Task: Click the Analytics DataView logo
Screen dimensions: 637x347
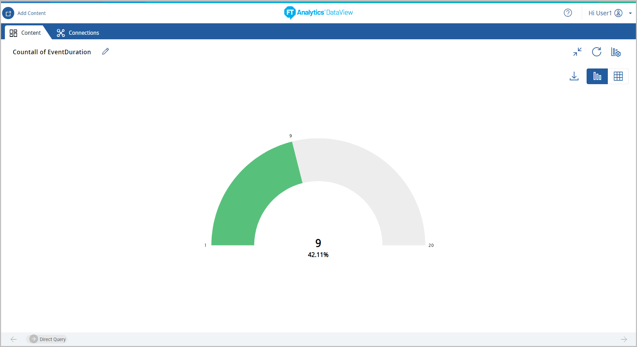Action: (x=318, y=13)
